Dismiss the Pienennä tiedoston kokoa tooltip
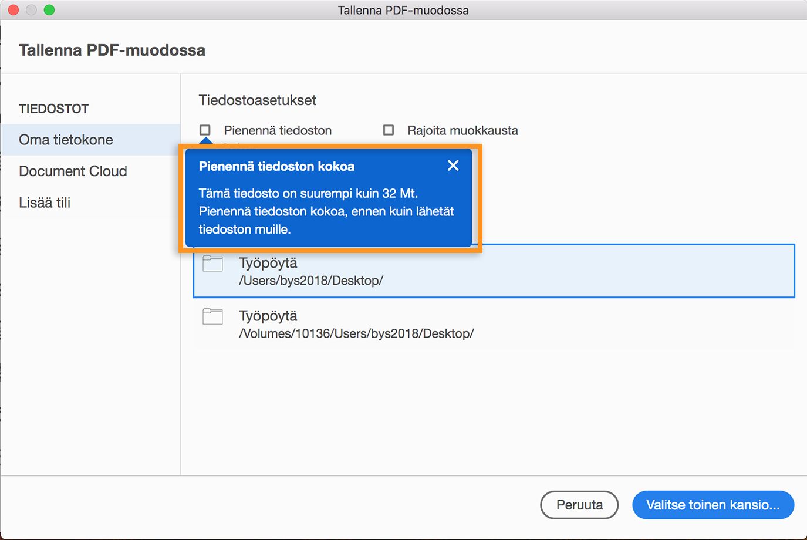 (x=453, y=166)
